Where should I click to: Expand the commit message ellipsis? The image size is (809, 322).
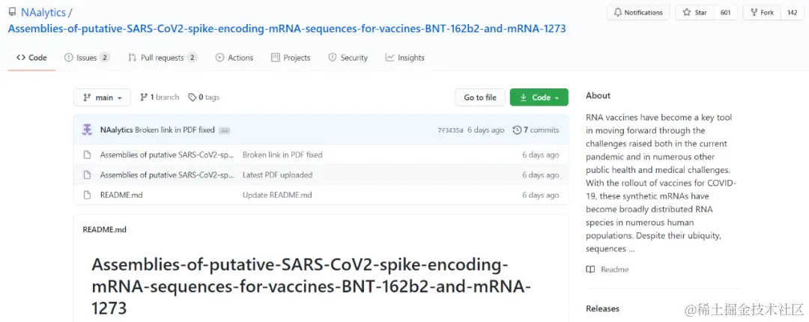click(225, 130)
